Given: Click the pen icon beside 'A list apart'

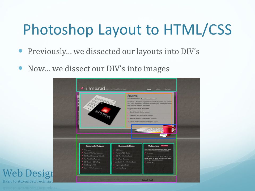Looking at the screenshot, I should [x=82, y=150].
